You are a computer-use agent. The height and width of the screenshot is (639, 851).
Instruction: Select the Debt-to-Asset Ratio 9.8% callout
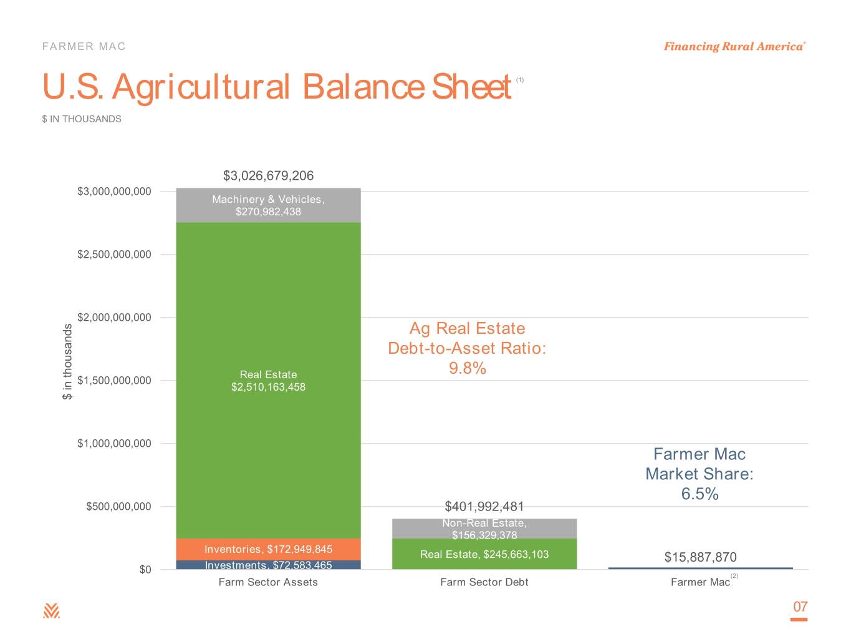click(467, 348)
